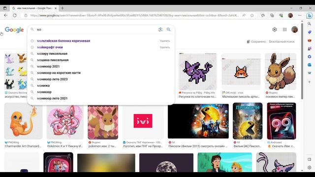315x177 pixels.
Task: Close the Google search browser tab
Action: click(x=56, y=8)
